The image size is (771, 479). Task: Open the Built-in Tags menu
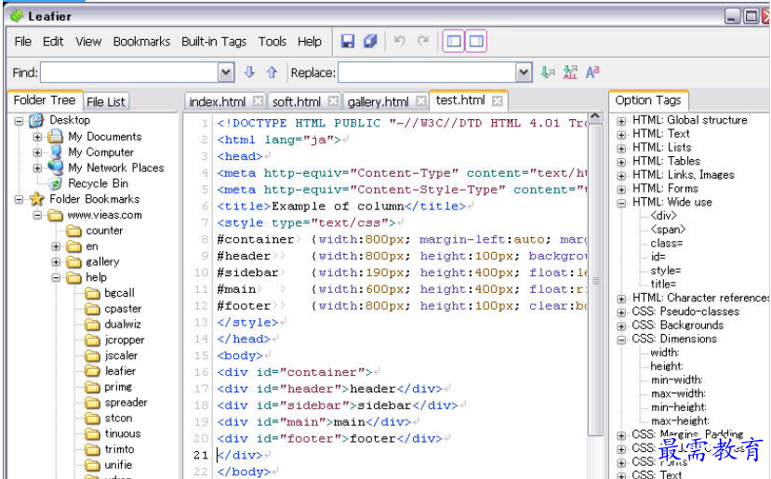point(214,41)
